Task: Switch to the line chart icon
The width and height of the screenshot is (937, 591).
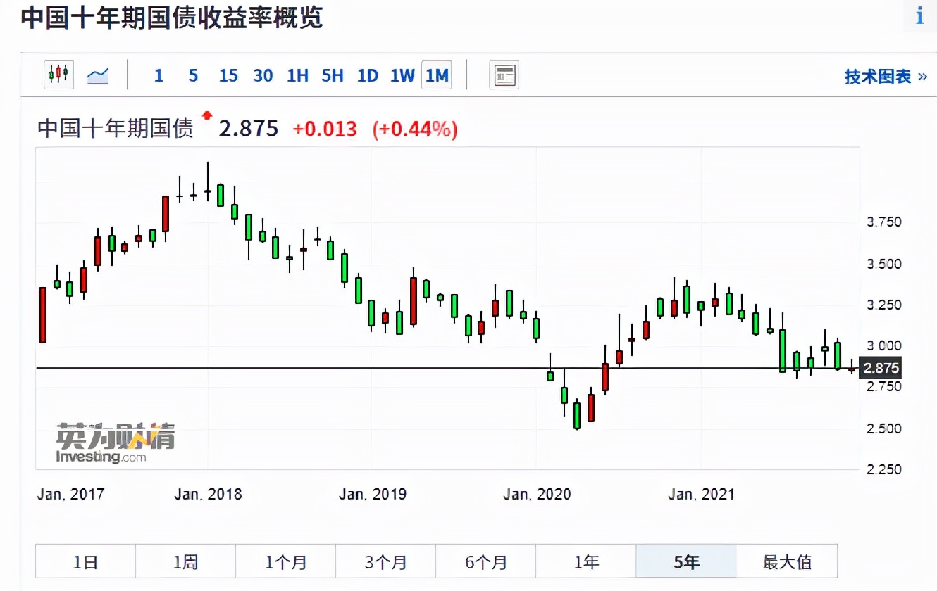Action: [98, 75]
